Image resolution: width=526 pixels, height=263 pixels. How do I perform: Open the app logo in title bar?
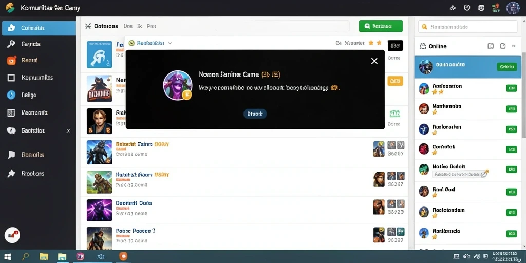click(10, 8)
